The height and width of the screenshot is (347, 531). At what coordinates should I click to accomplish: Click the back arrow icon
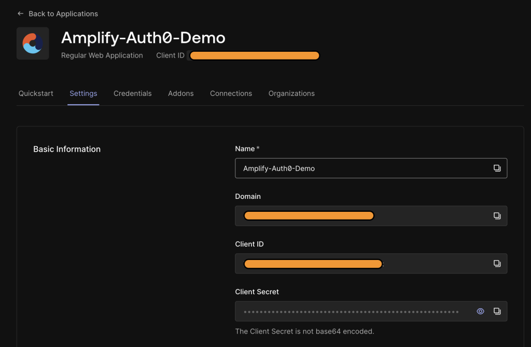point(20,13)
